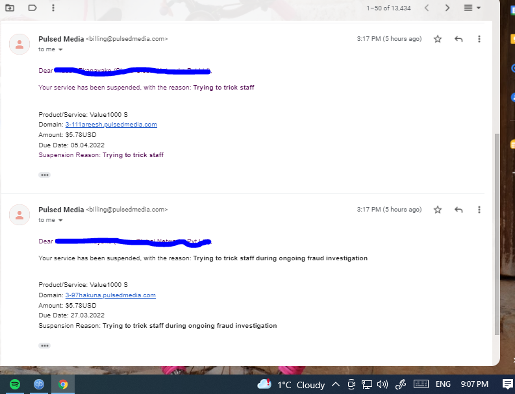Open the toolbar More options menu
The width and height of the screenshot is (515, 394).
pos(53,8)
